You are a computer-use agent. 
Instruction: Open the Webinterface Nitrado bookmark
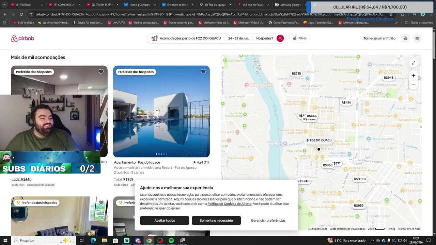point(53,22)
